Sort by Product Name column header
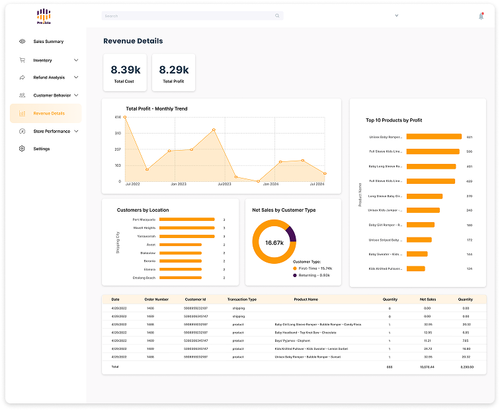Image resolution: width=500 pixels, height=410 pixels. (306, 300)
